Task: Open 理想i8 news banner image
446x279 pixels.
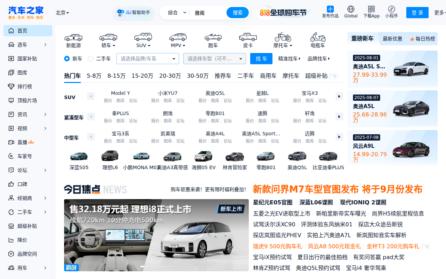Action: [156, 235]
